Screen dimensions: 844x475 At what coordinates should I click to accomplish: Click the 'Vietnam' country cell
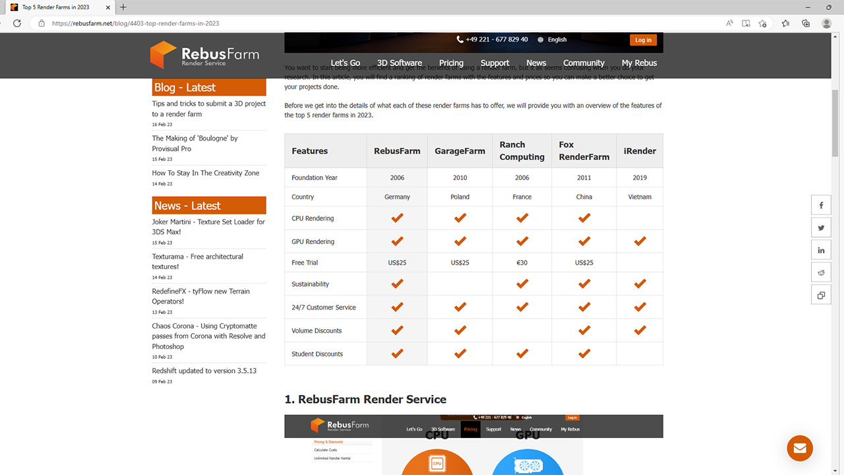(640, 197)
